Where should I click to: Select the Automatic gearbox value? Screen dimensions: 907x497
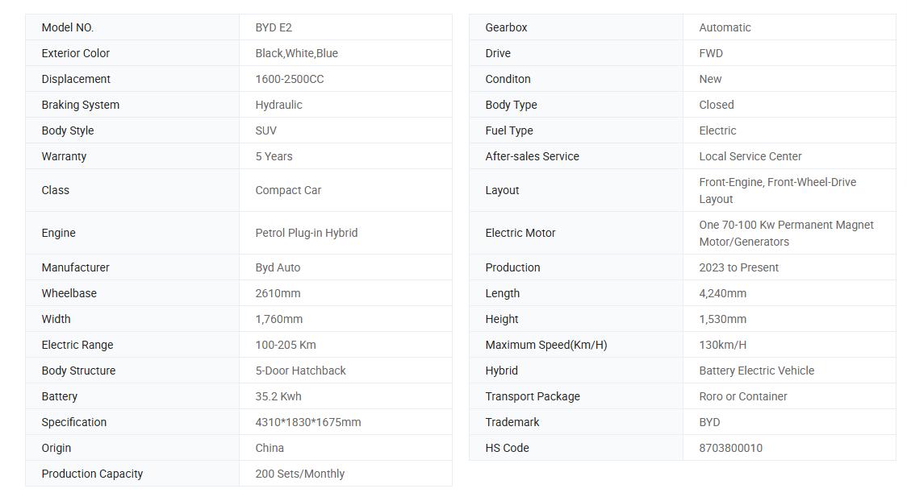[725, 27]
